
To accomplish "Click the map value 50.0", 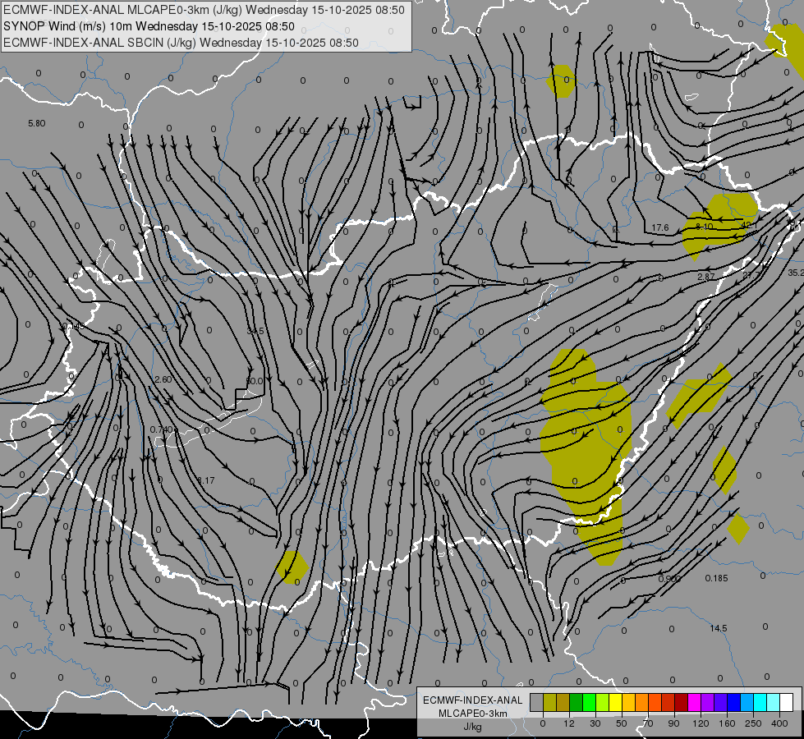I will (255, 381).
